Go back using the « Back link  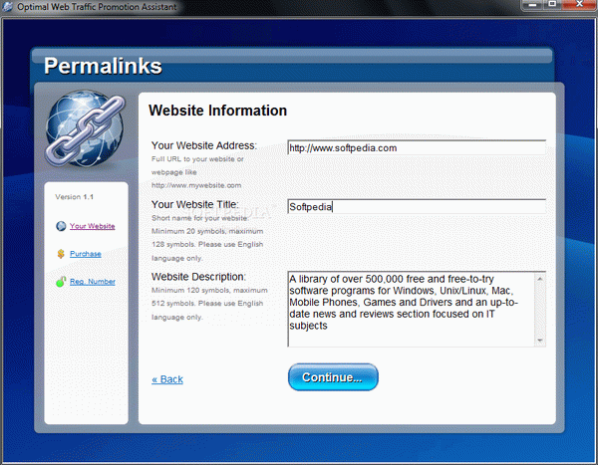click(167, 379)
